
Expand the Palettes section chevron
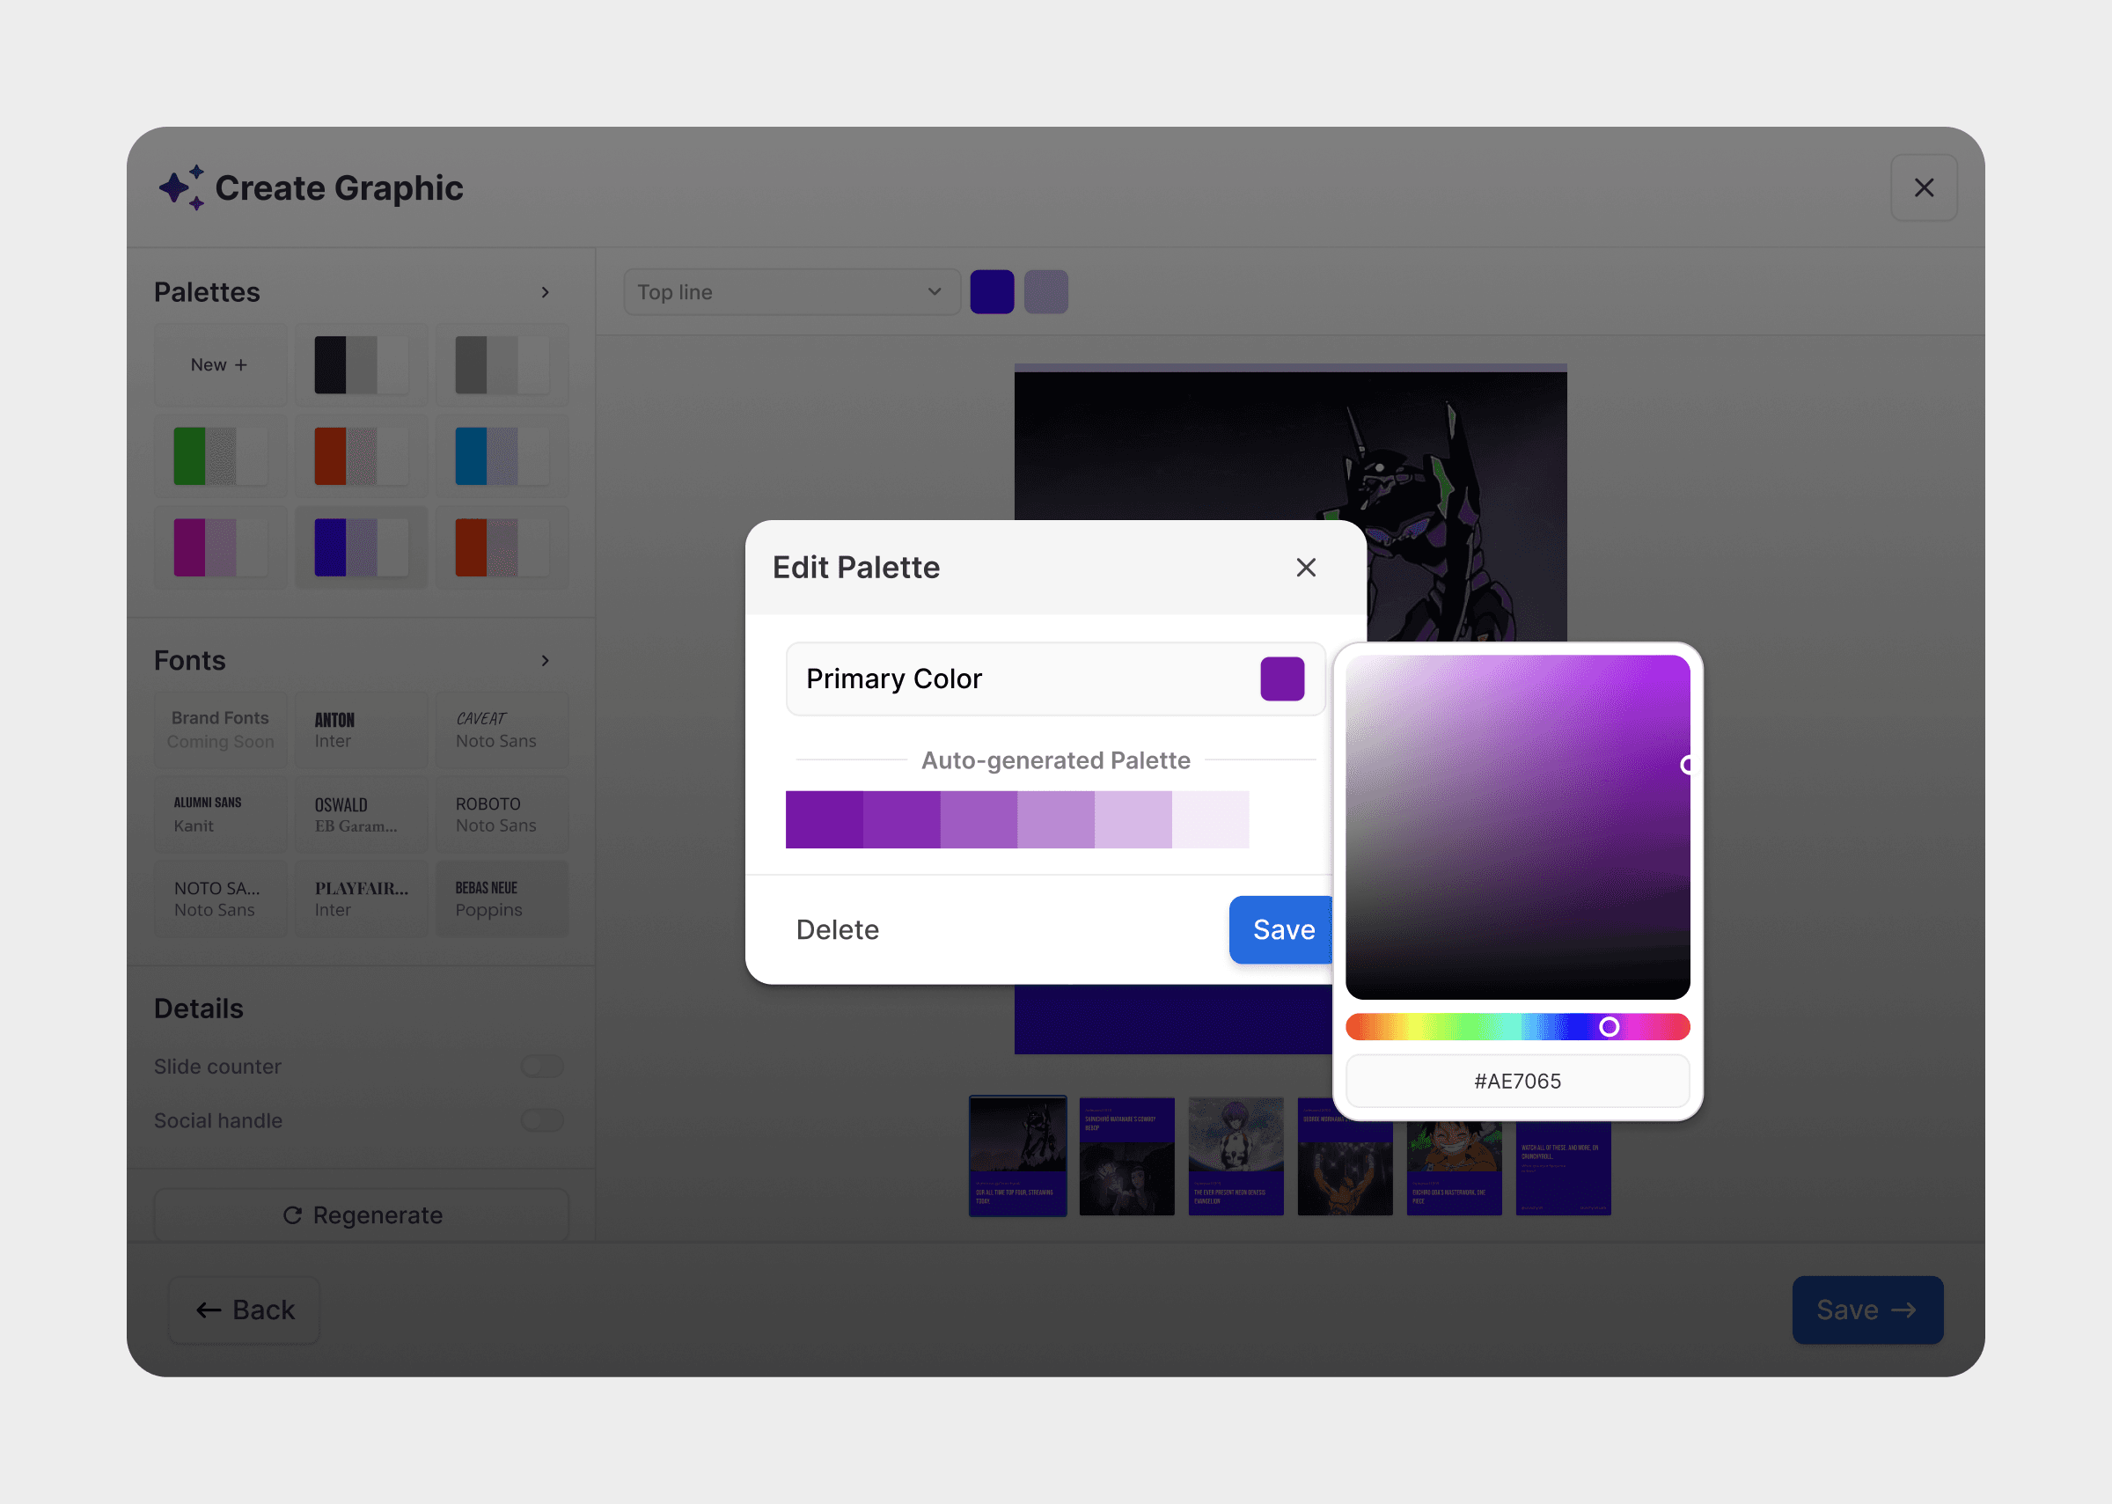546,293
